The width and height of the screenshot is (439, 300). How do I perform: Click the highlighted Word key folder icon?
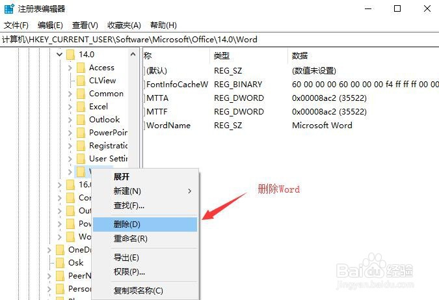click(81, 172)
